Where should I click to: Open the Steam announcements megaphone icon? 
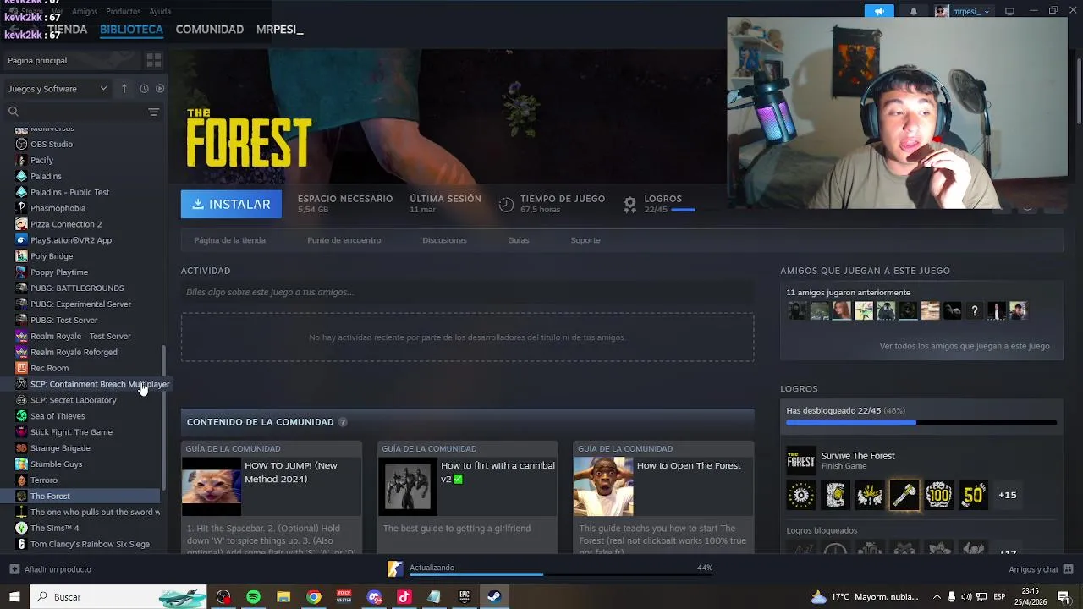point(879,11)
